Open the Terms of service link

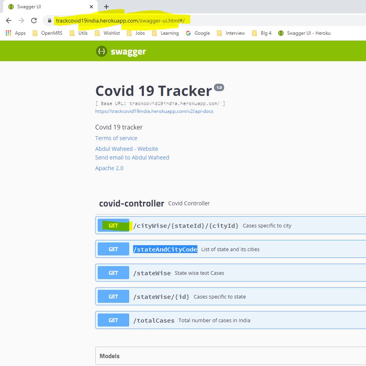tap(116, 138)
